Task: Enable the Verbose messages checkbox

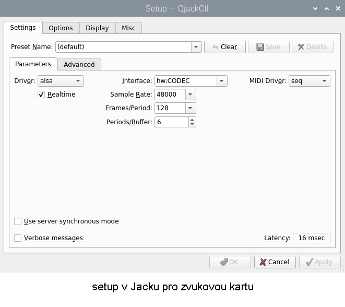Action: point(18,238)
